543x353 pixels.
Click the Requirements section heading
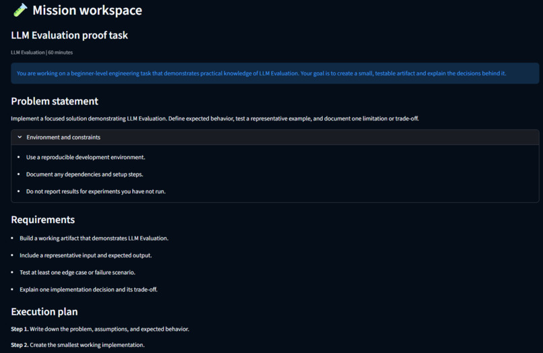pyautogui.click(x=43, y=220)
